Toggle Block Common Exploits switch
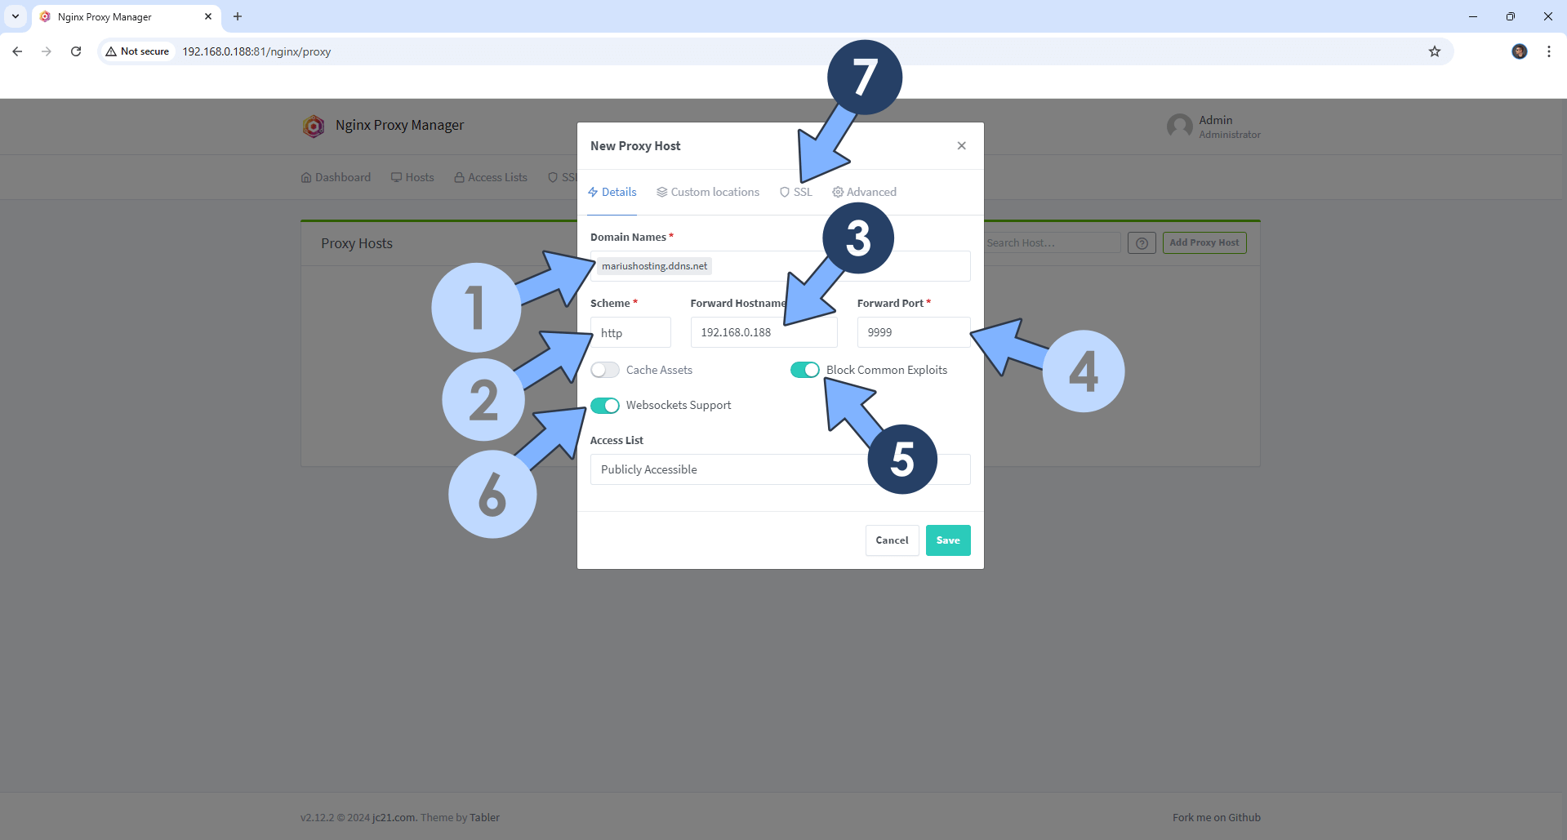Screen dimensions: 1567x840 pos(805,370)
